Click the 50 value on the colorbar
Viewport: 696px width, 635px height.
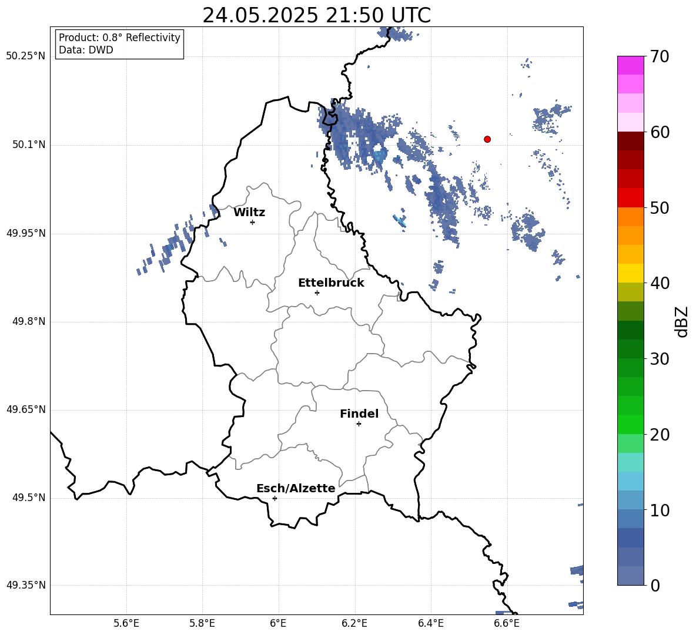tap(660, 207)
